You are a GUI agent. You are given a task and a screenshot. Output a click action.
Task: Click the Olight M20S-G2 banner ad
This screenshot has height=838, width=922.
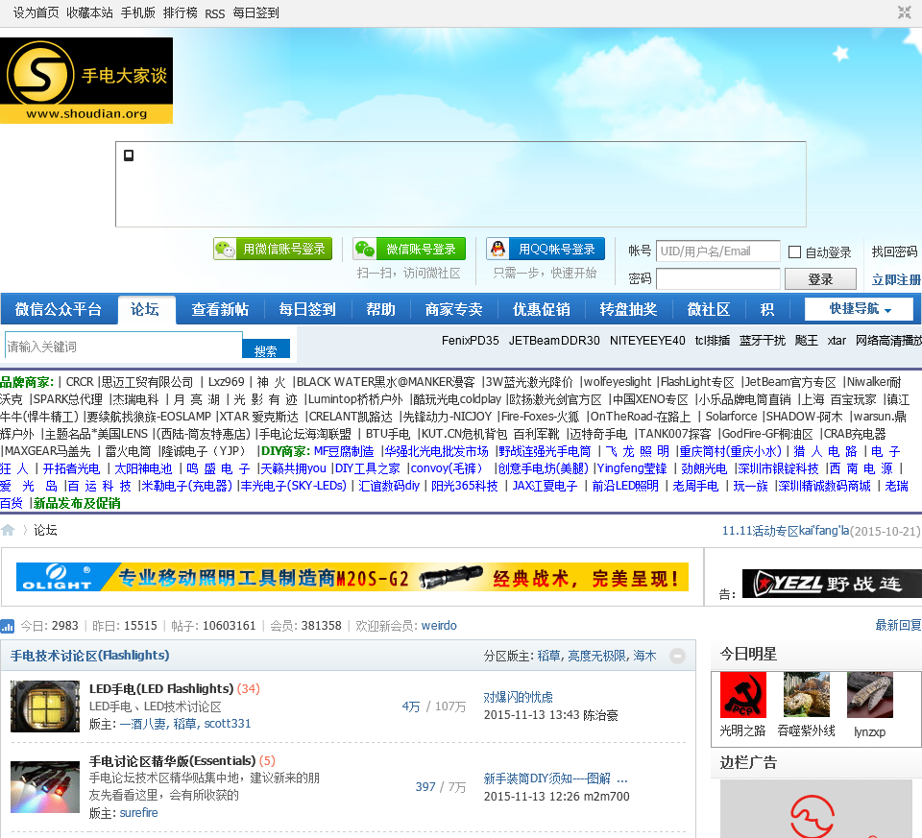352,578
